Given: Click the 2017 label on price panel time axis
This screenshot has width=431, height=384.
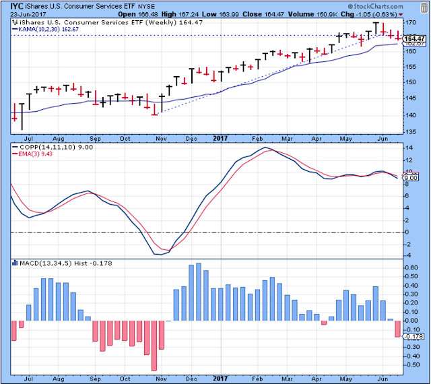Looking at the screenshot, I should click(x=220, y=138).
